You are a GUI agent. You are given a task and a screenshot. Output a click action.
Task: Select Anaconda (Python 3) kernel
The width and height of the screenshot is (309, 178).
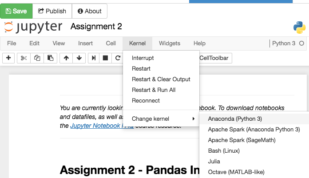click(235, 119)
